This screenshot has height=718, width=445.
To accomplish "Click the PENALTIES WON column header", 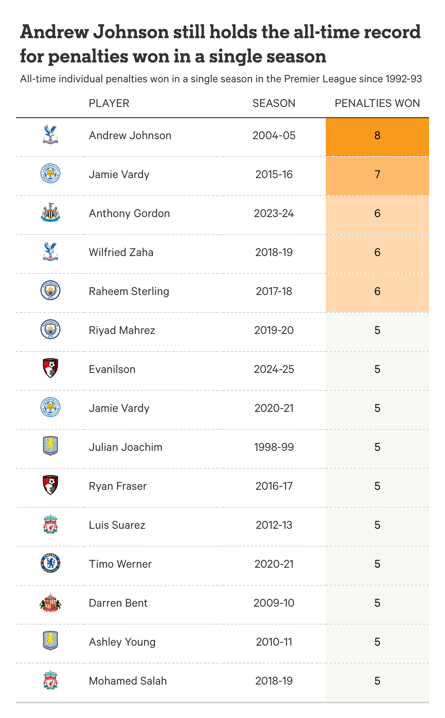I will tap(377, 103).
